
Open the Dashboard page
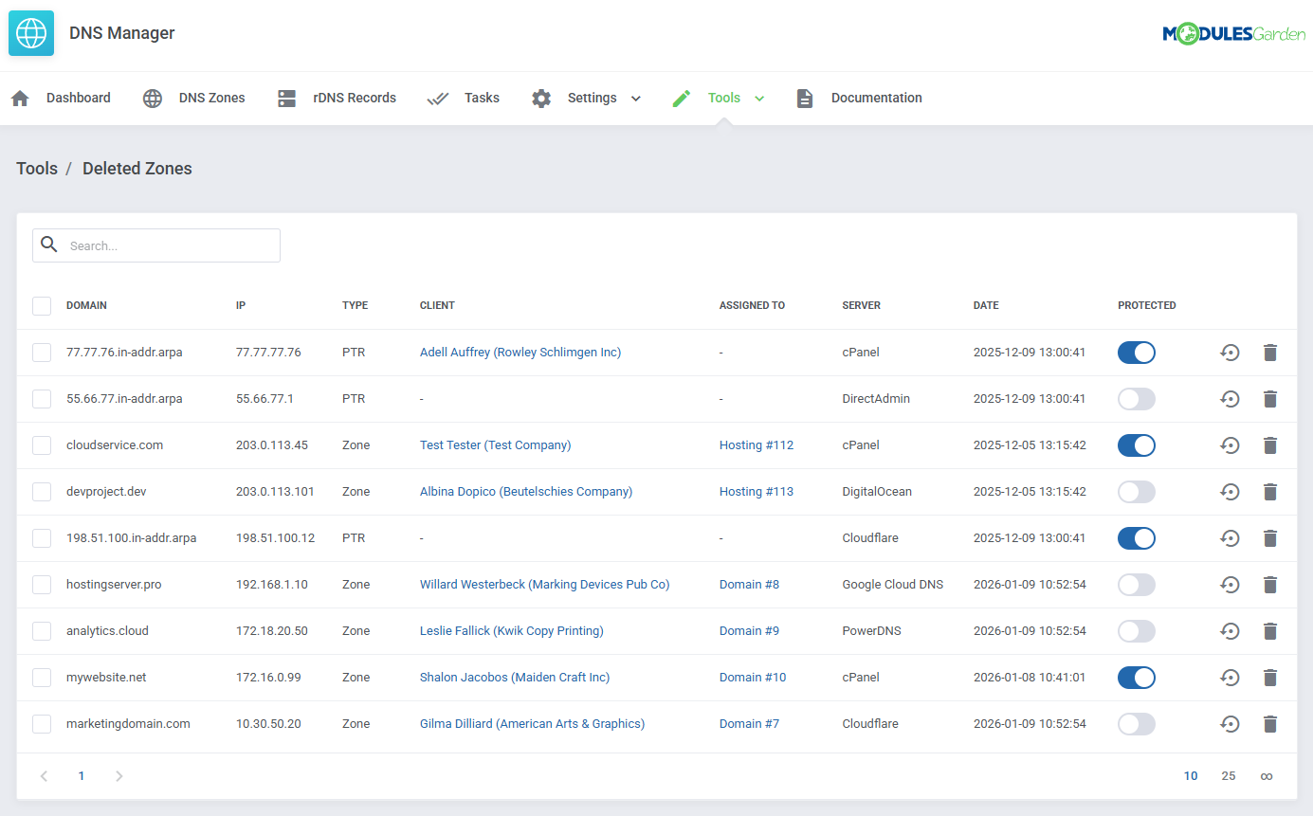78,98
